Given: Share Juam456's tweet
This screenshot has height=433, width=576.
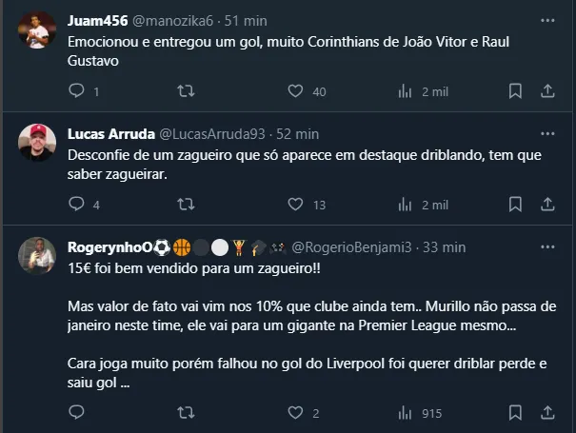Looking at the screenshot, I should point(547,91).
